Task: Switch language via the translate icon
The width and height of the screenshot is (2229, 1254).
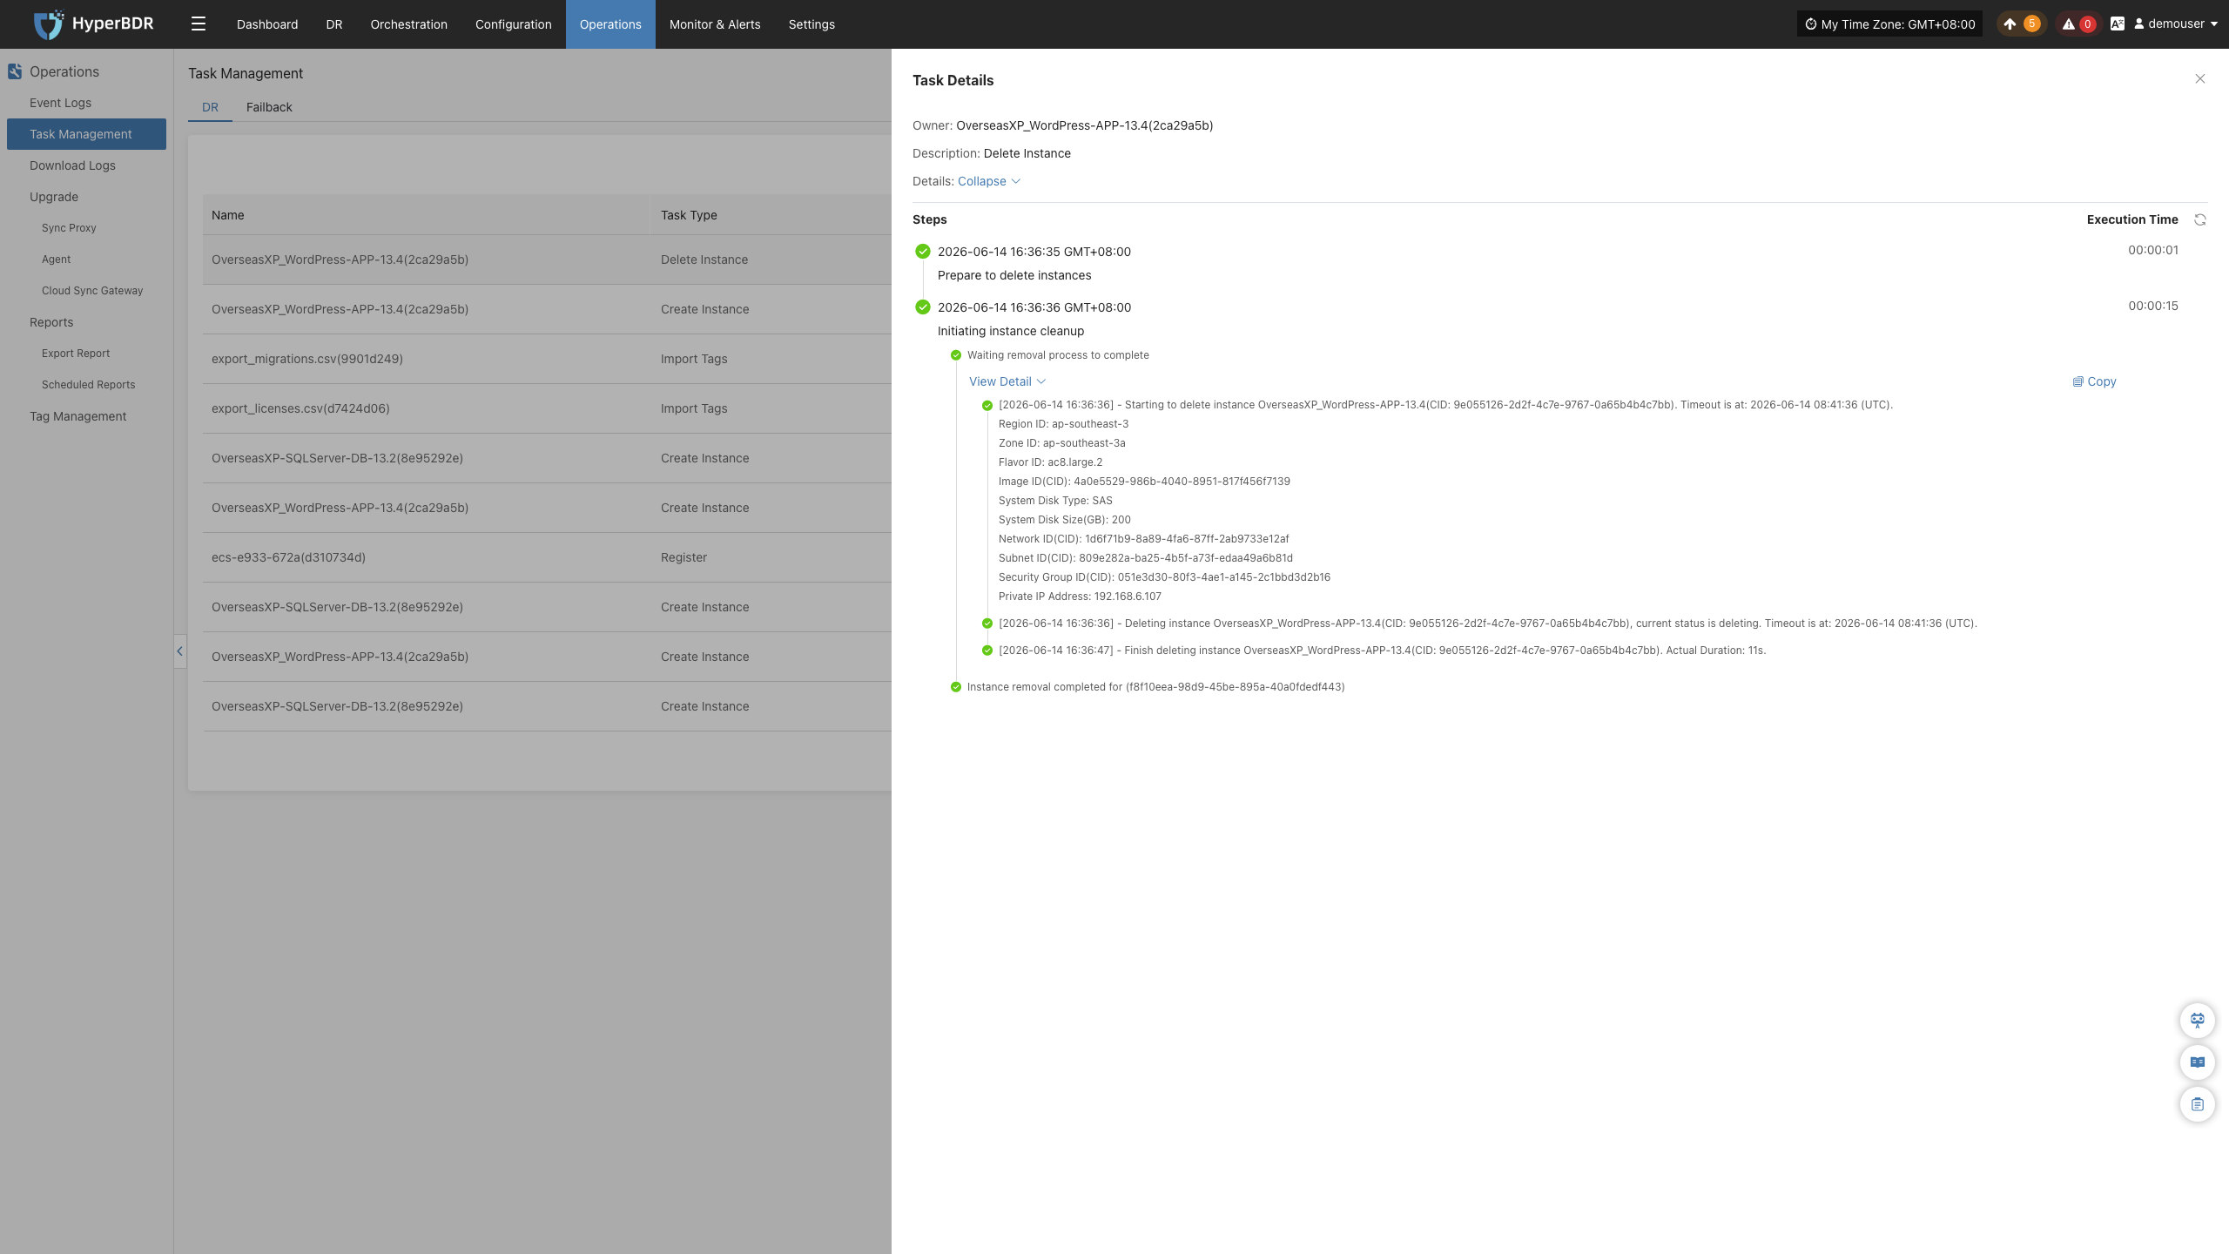Action: pyautogui.click(x=2117, y=24)
